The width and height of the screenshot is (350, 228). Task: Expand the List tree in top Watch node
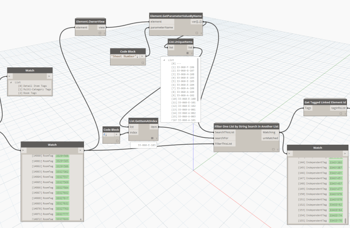[x=11, y=82]
